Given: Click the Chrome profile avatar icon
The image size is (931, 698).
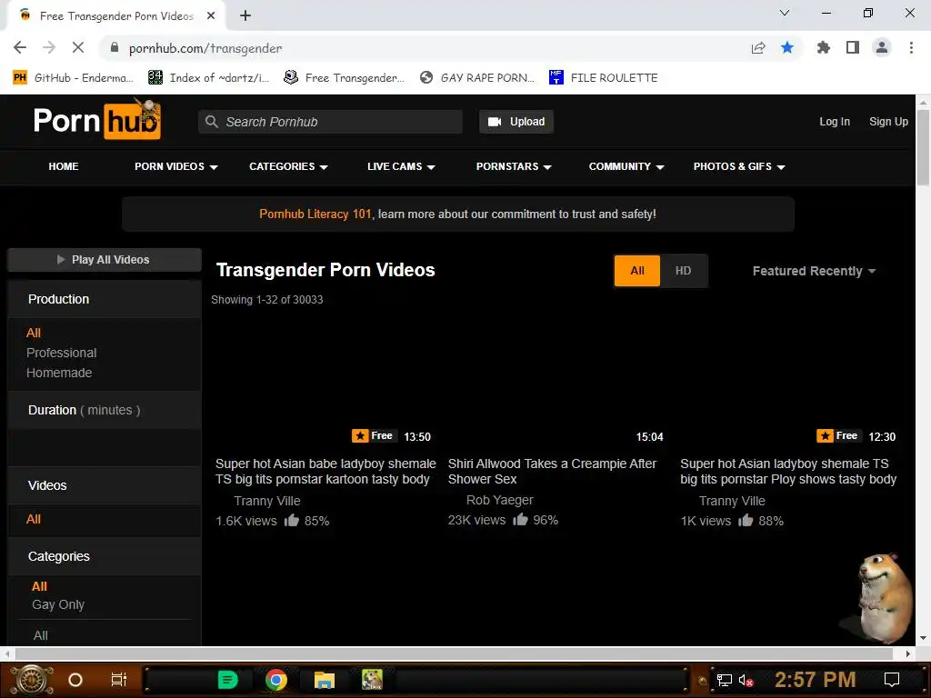Looking at the screenshot, I should 882,47.
